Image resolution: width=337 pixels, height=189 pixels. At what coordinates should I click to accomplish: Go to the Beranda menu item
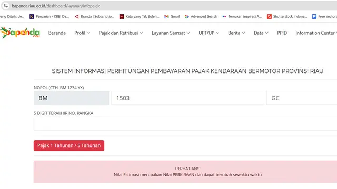[57, 33]
